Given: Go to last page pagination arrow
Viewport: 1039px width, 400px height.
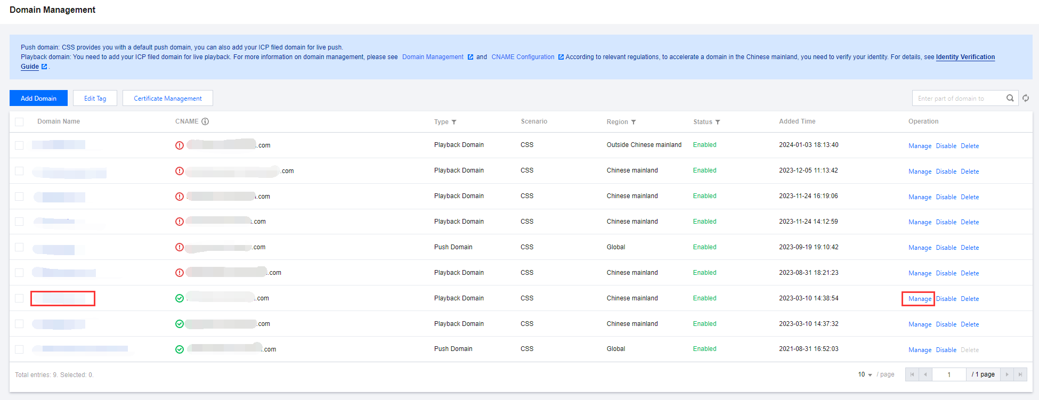Looking at the screenshot, I should click(1020, 374).
